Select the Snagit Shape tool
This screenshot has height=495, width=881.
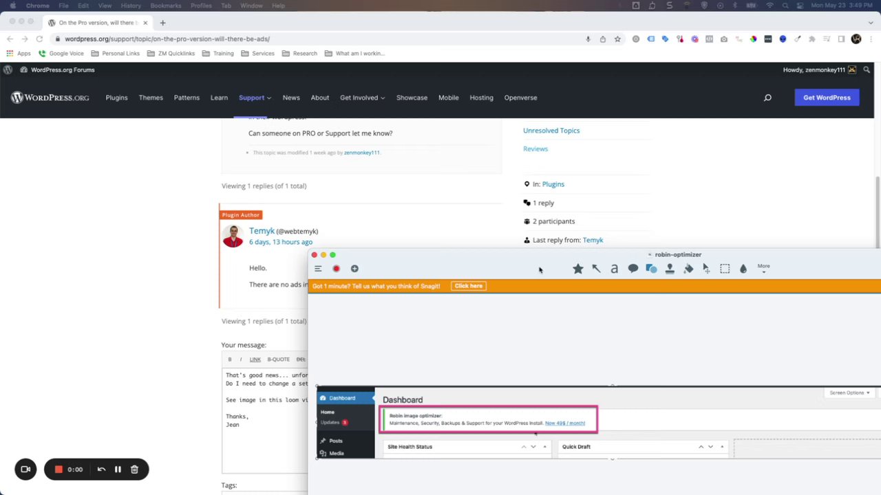[x=651, y=269]
